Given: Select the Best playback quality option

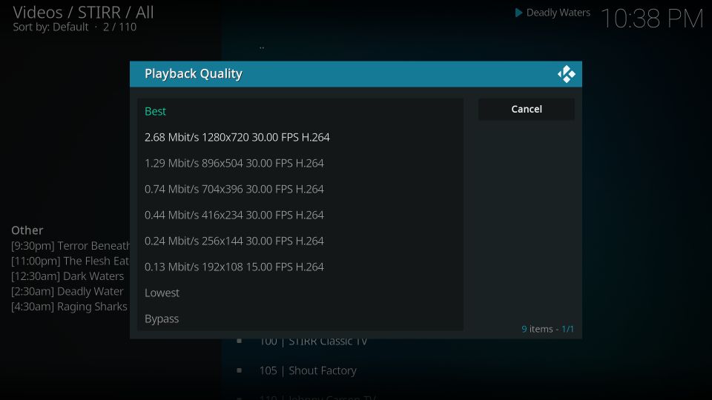Looking at the screenshot, I should [x=300, y=111].
